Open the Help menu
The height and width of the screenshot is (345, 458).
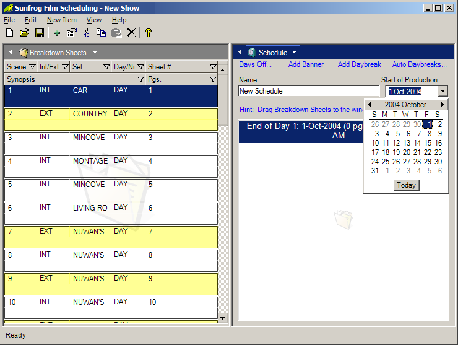point(119,20)
